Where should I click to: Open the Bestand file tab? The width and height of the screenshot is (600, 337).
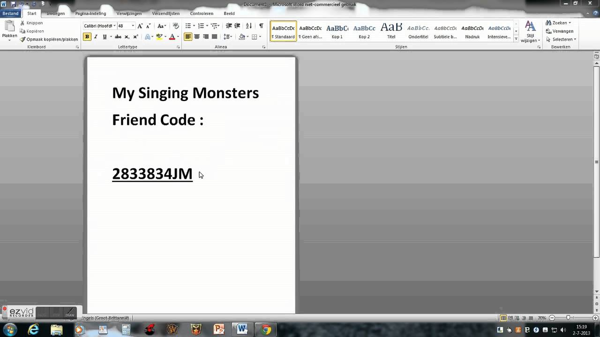10,14
